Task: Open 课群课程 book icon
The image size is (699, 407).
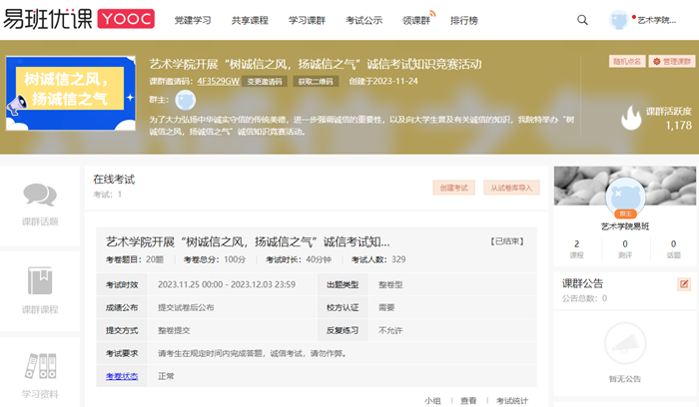Action: 40,281
